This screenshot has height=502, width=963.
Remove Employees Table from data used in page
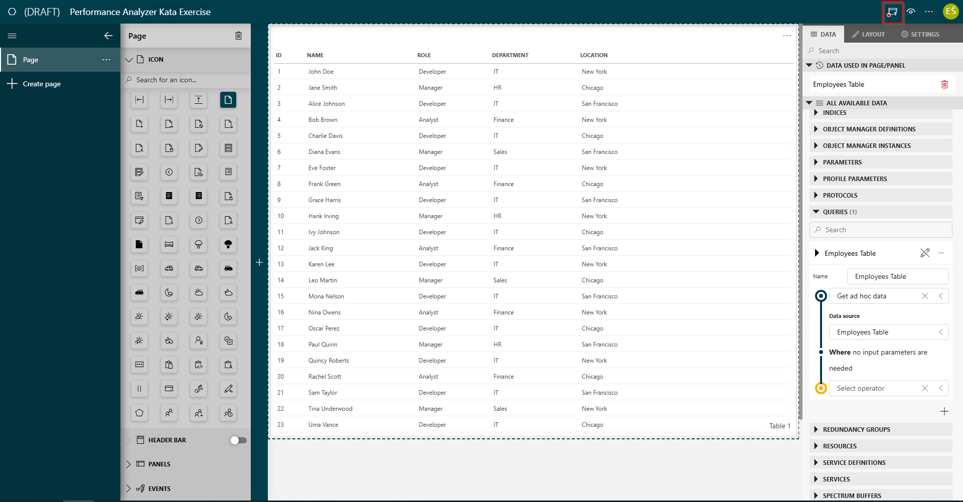[x=944, y=84]
